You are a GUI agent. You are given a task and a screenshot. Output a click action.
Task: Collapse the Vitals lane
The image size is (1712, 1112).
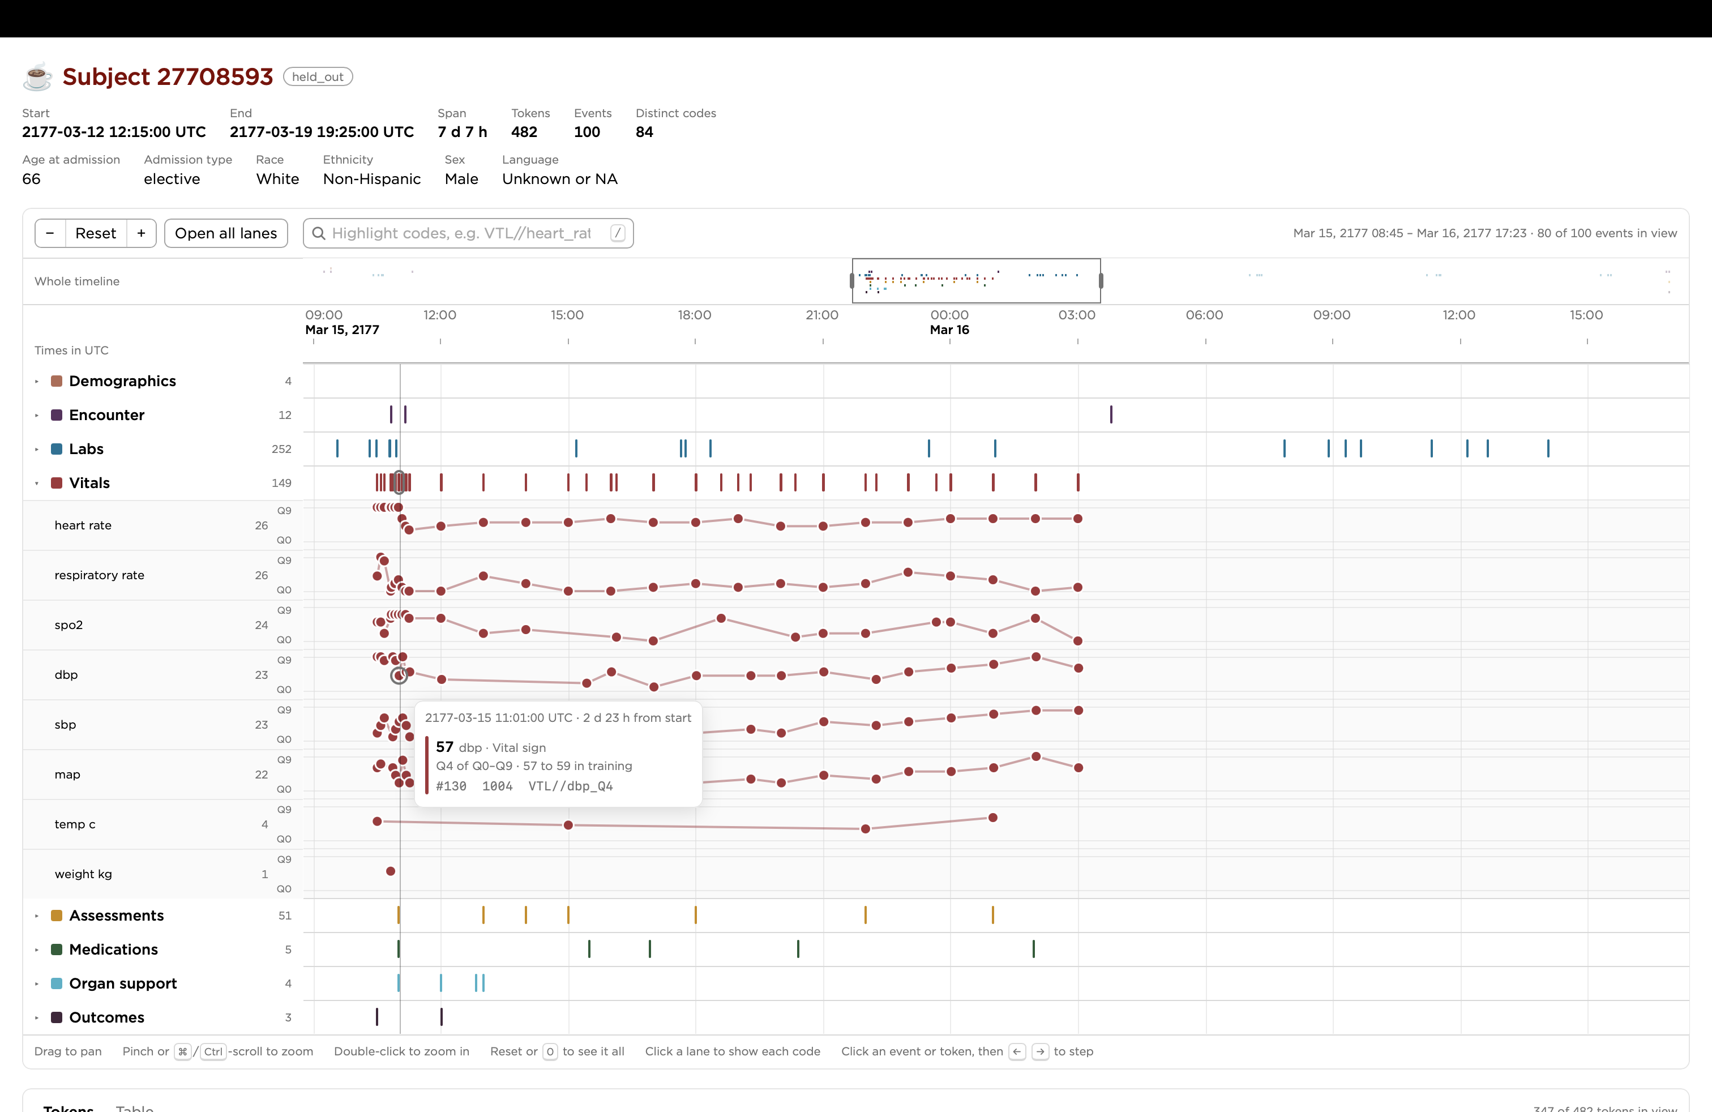(37, 482)
